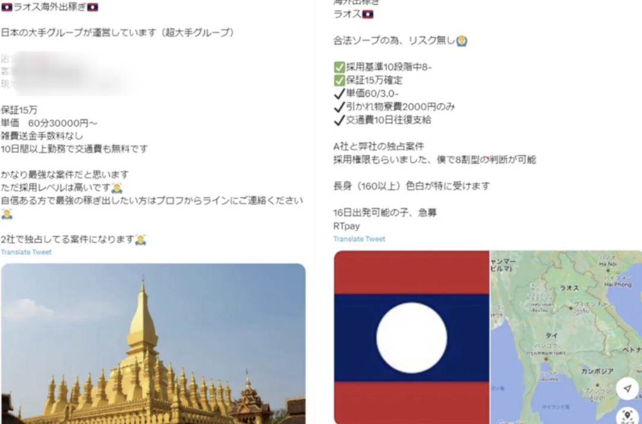Click Translate Tweet under the left tweet

click(26, 252)
